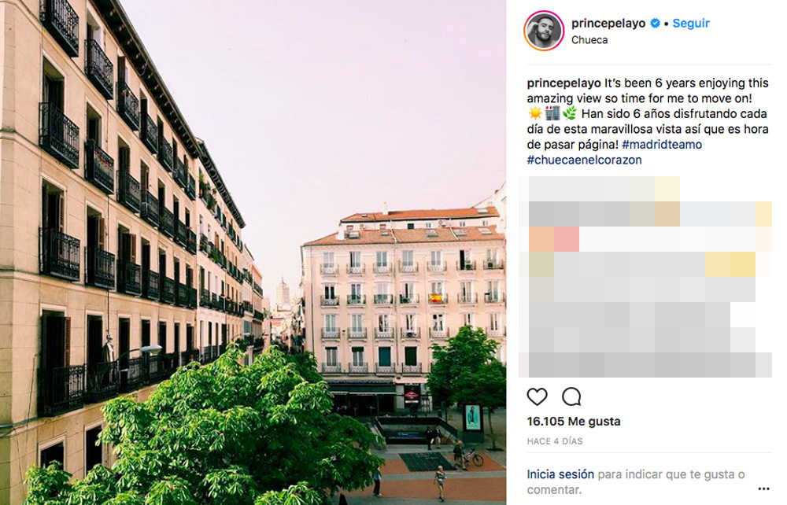Click the Madrid street photo
This screenshot has height=505, width=787.
pyautogui.click(x=253, y=252)
